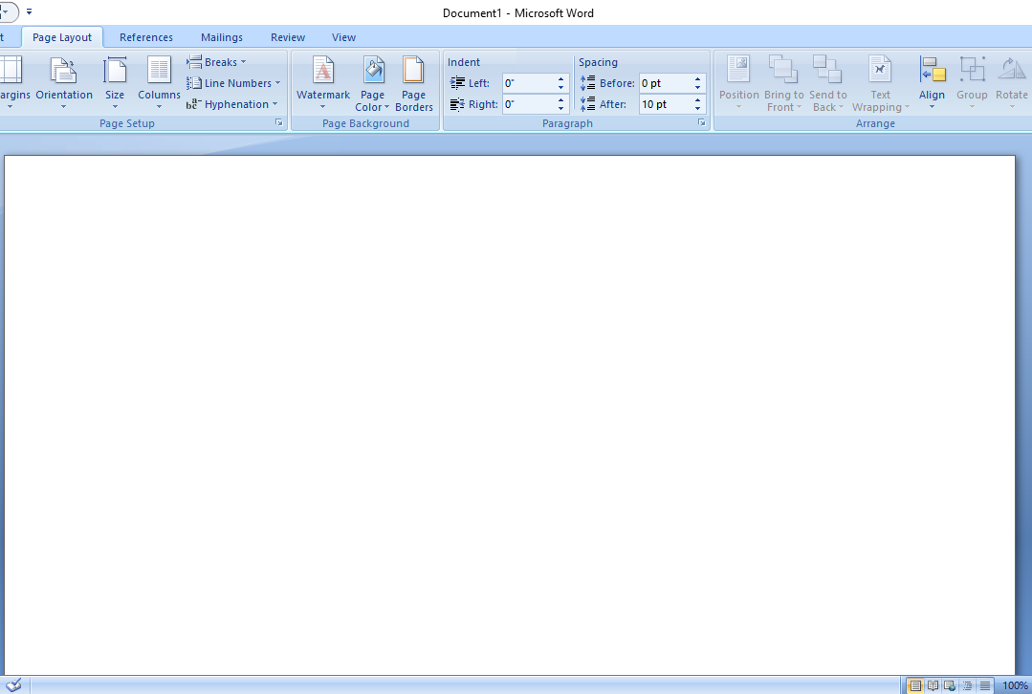The image size is (1032, 694).
Task: Launch the Paragraph dialog
Action: click(x=702, y=123)
